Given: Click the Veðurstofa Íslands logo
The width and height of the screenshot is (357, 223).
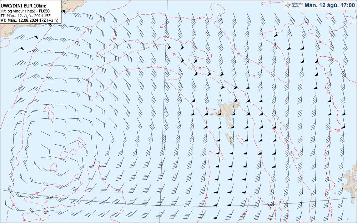Looking at the screenshot, I should click(x=294, y=5).
